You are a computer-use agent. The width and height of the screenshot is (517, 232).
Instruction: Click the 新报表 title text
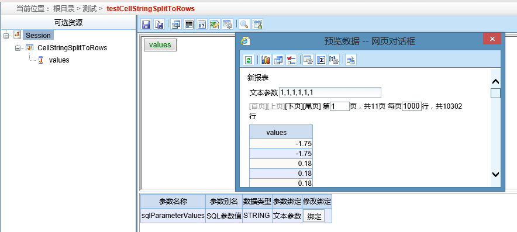(258, 78)
